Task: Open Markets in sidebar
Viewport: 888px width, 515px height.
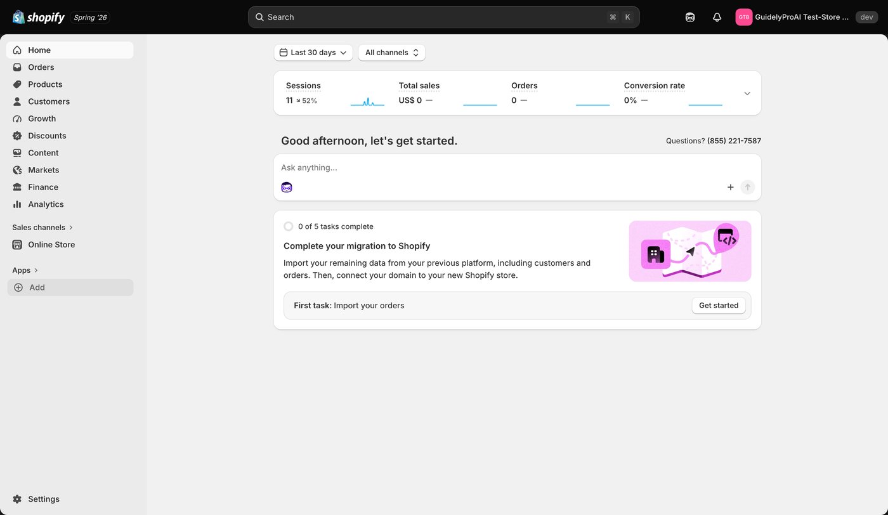Action: click(70, 170)
